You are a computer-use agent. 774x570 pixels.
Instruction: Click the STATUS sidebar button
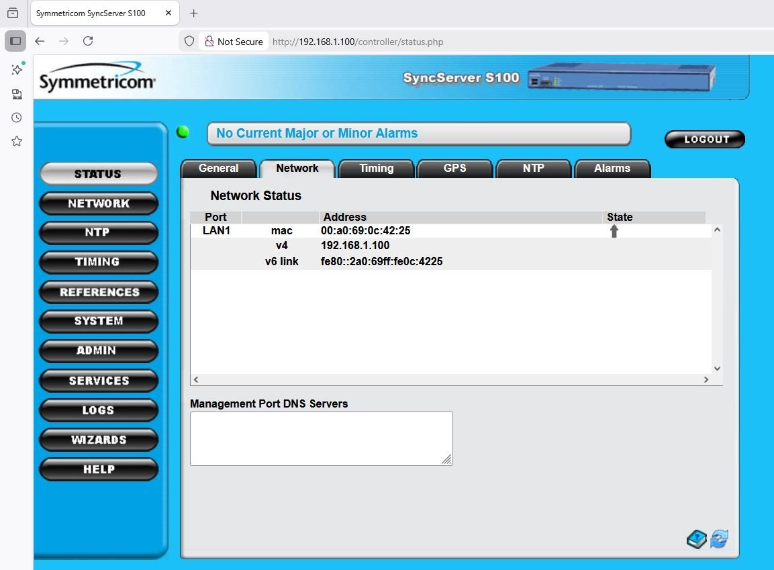pos(98,174)
